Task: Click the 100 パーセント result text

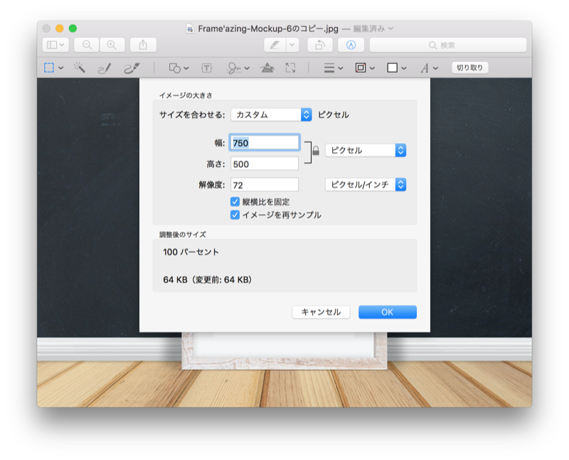Action: point(191,252)
